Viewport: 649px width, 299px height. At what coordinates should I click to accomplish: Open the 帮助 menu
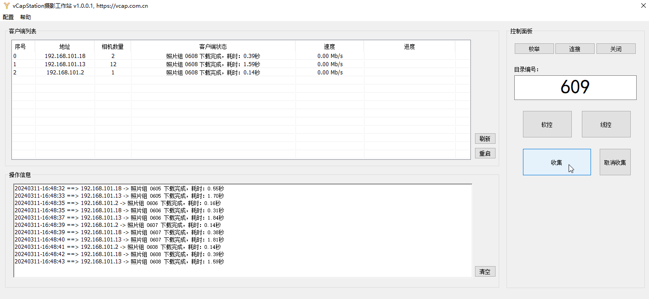point(26,17)
